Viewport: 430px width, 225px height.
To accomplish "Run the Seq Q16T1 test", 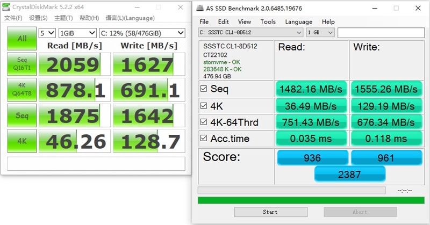I will click(x=22, y=64).
